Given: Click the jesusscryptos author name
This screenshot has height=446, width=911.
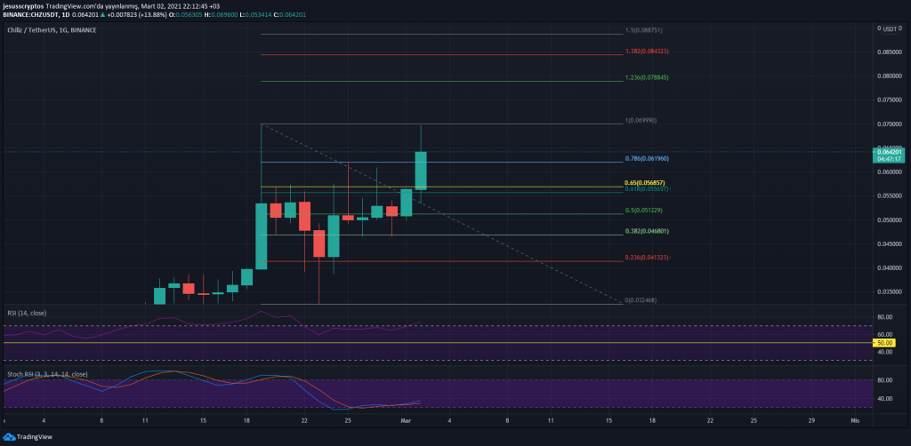Looking at the screenshot, I should [x=23, y=6].
